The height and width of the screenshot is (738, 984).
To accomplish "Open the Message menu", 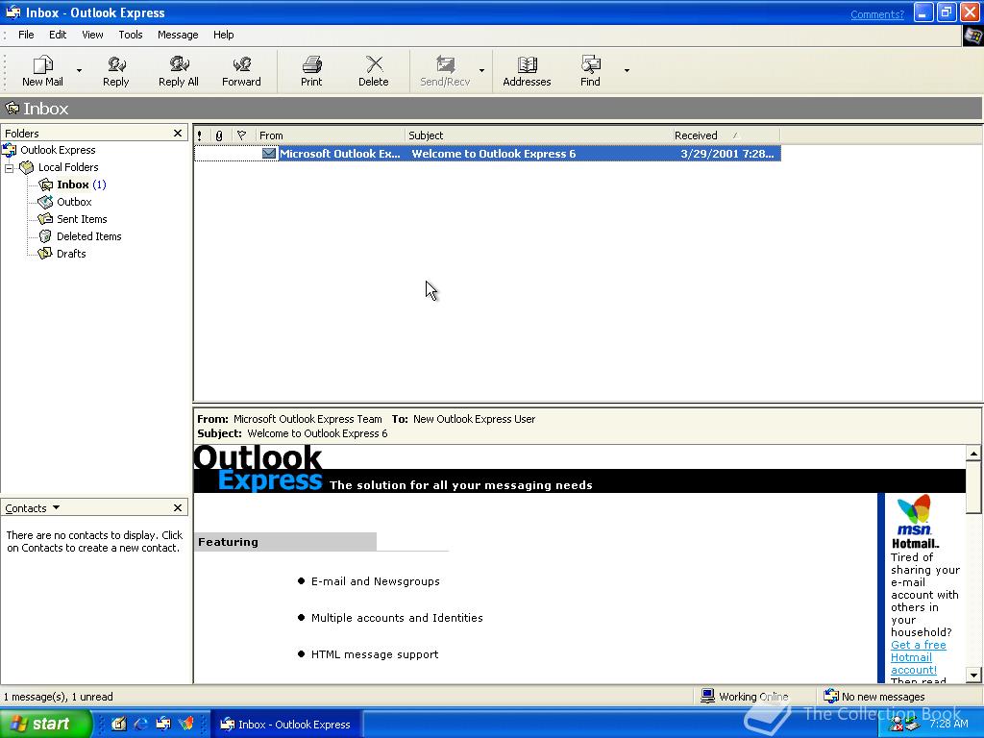I will click(178, 35).
